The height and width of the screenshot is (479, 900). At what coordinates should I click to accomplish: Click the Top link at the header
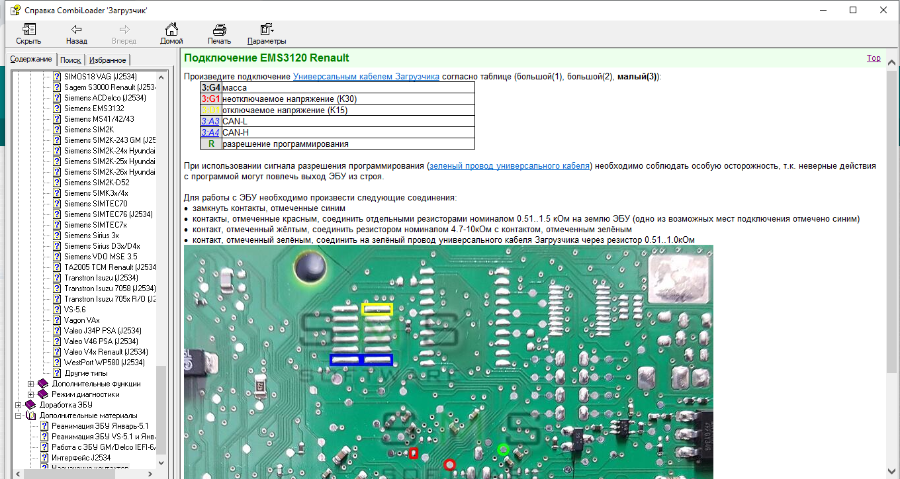874,58
